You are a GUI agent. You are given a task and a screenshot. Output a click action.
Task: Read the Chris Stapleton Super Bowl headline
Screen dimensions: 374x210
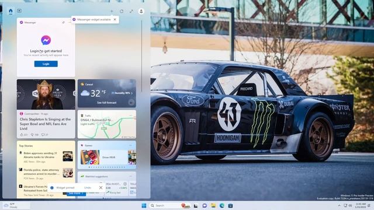pyautogui.click(x=46, y=124)
